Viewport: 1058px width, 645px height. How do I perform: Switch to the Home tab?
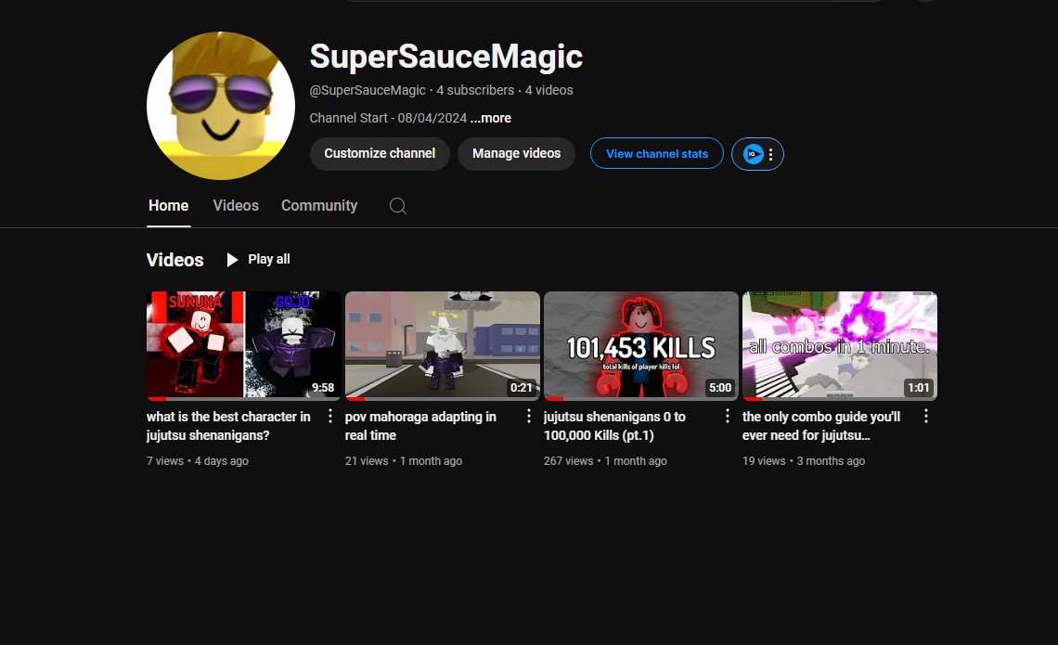click(169, 206)
